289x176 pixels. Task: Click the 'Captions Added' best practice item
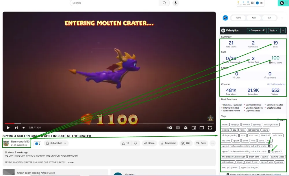click(252, 111)
